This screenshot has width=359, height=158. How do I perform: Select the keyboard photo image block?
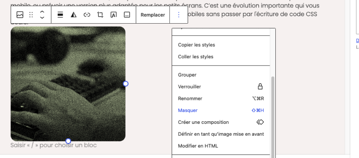[x=68, y=84]
